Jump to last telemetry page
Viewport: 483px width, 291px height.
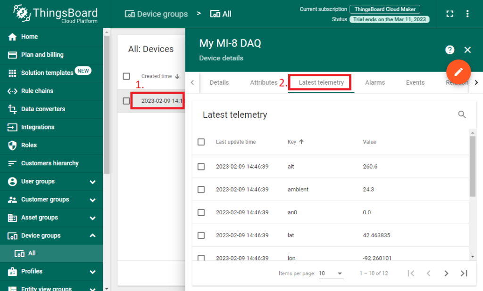464,274
